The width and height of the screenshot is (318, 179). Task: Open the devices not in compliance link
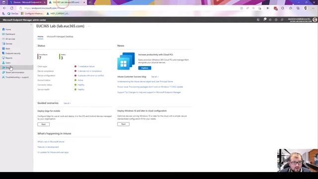point(89,71)
